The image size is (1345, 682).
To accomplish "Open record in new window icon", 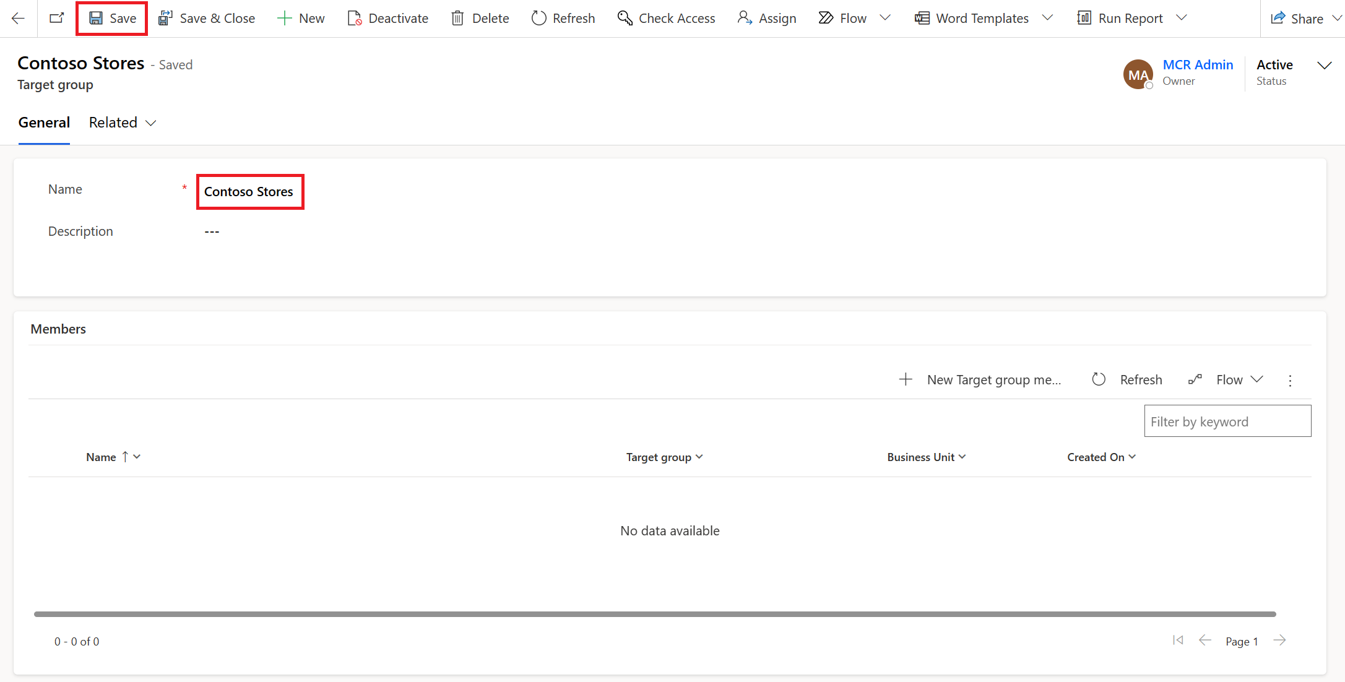I will (x=56, y=19).
